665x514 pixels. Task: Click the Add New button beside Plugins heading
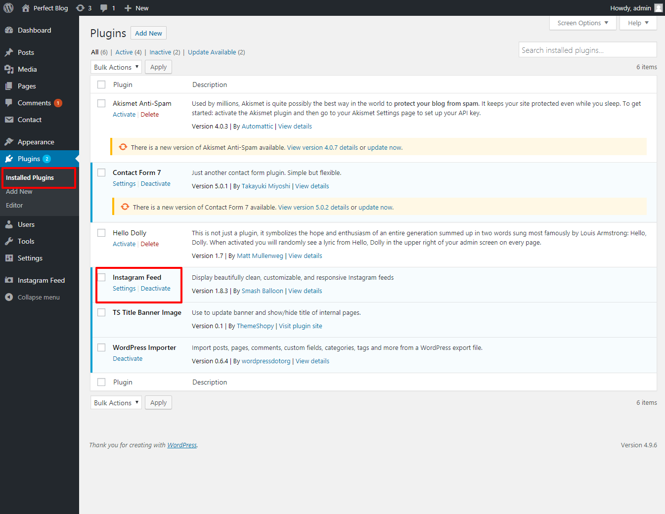[x=148, y=33]
